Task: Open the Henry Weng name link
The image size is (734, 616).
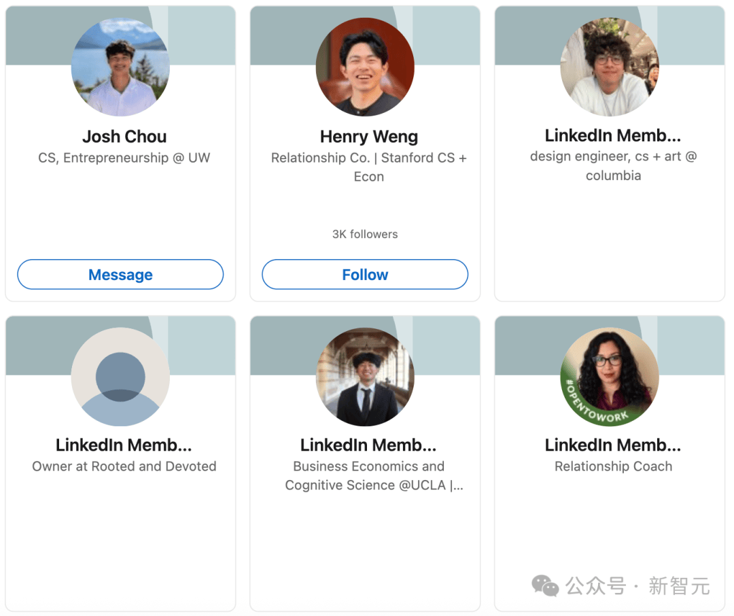Action: [x=369, y=137]
